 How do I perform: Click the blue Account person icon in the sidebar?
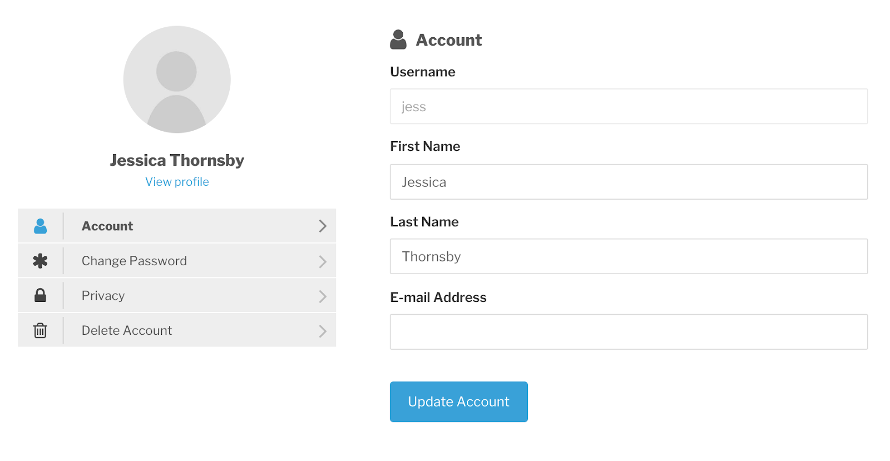(40, 226)
